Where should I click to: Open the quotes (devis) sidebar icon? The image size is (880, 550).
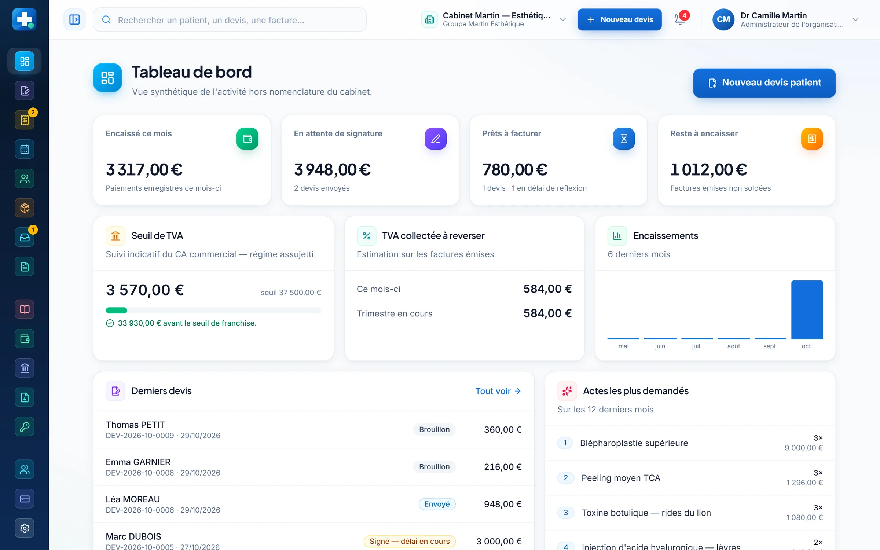coord(25,91)
